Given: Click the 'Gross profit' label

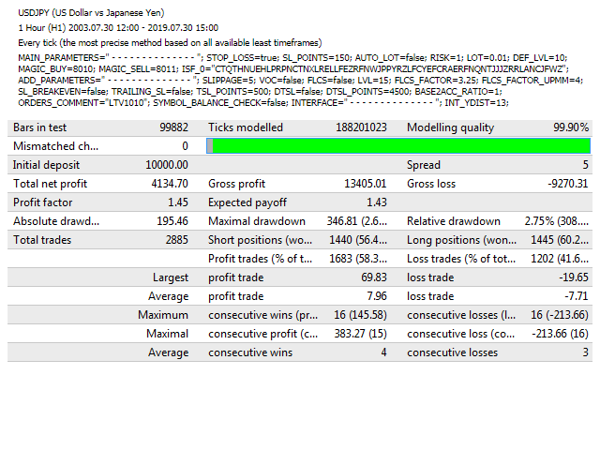Looking at the screenshot, I should tap(236, 184).
